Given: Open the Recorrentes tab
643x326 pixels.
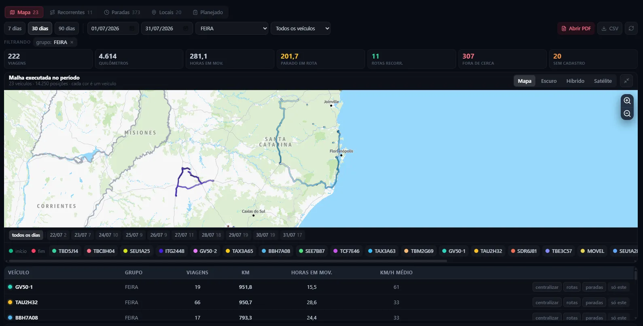Looking at the screenshot, I should [71, 12].
